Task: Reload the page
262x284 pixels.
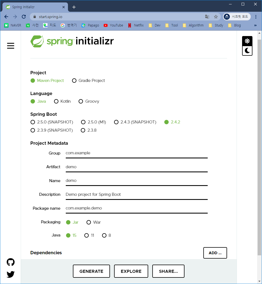Action: click(24, 17)
